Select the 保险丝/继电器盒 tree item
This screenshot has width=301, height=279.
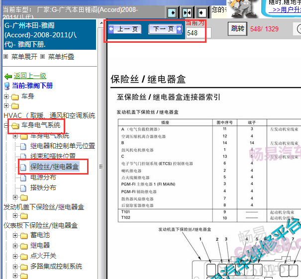click(x=55, y=167)
